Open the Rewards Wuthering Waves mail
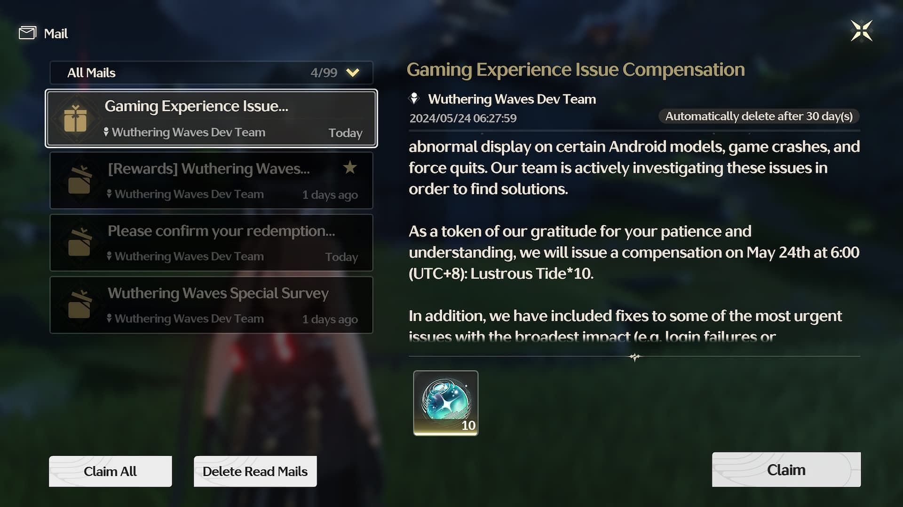The height and width of the screenshot is (507, 903). tap(211, 180)
